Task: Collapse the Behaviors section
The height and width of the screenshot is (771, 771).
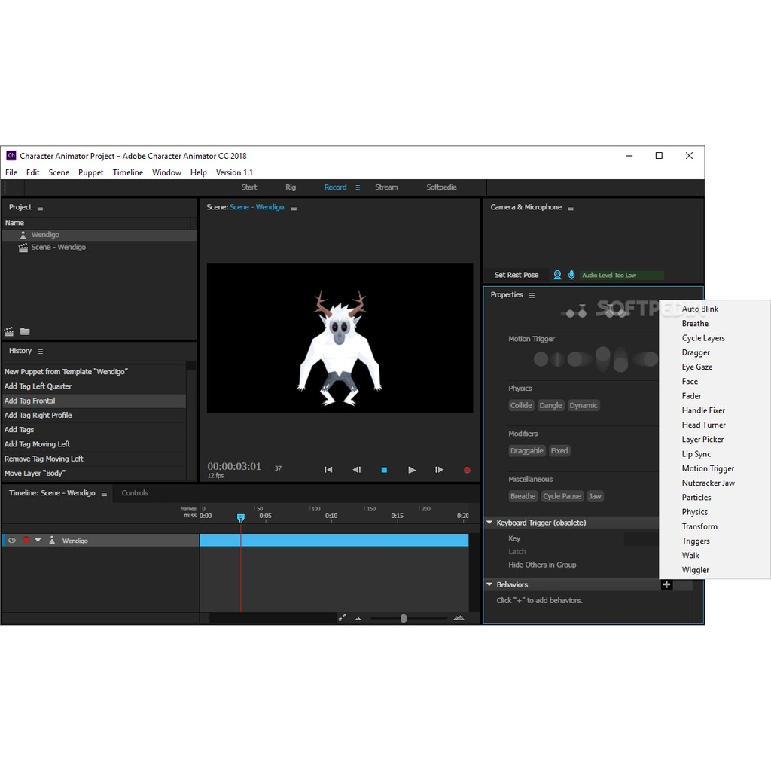Action: tap(489, 584)
